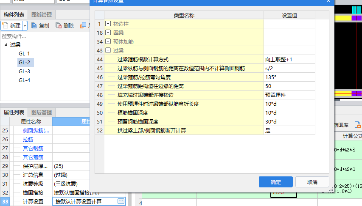Screen dimensions: 362x206
Task: Click the 类型名称 column header
Action: (x=184, y=15)
